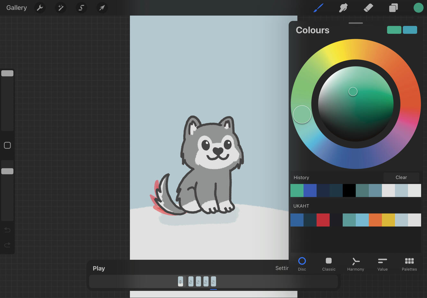Pick the red swatch in UKAHT palette

click(x=323, y=220)
